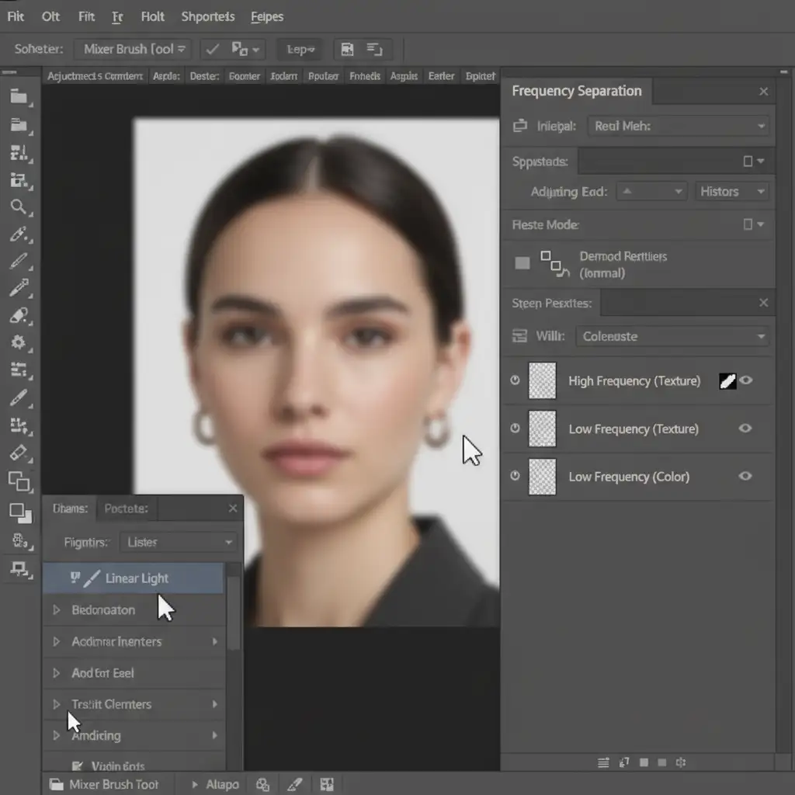This screenshot has height=795, width=795.
Task: Select the Eyedropper tool in left toolbar
Action: (19, 288)
